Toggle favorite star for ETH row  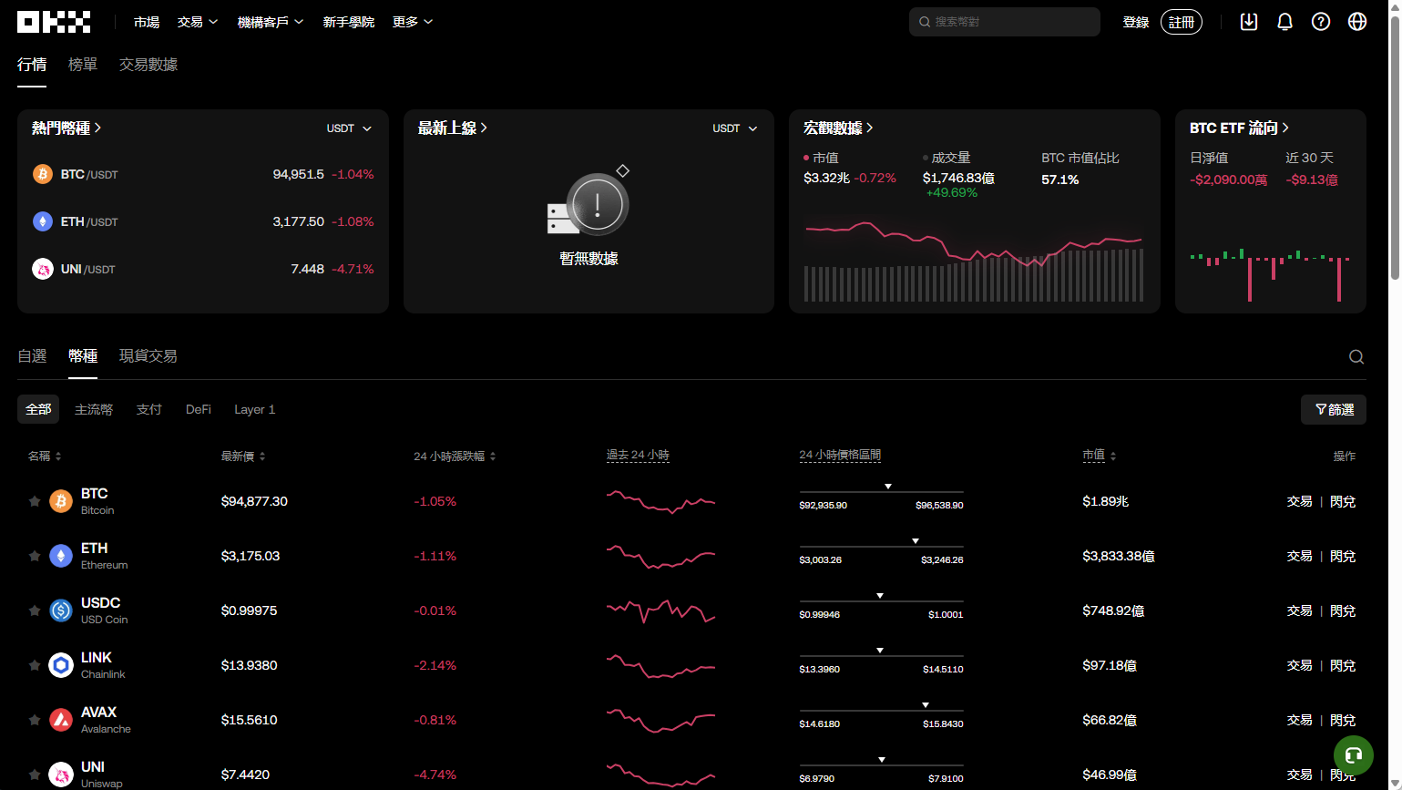coord(35,556)
